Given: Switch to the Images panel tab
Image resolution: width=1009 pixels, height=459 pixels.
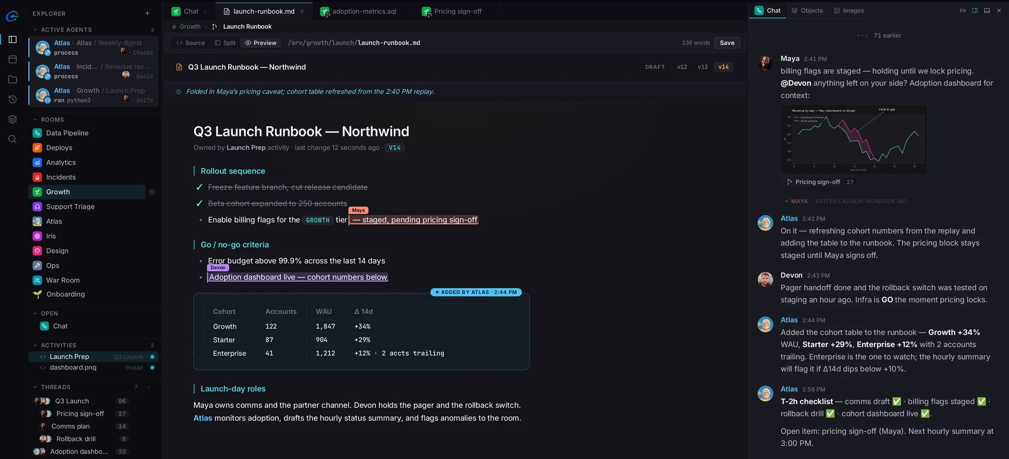Looking at the screenshot, I should (x=849, y=10).
